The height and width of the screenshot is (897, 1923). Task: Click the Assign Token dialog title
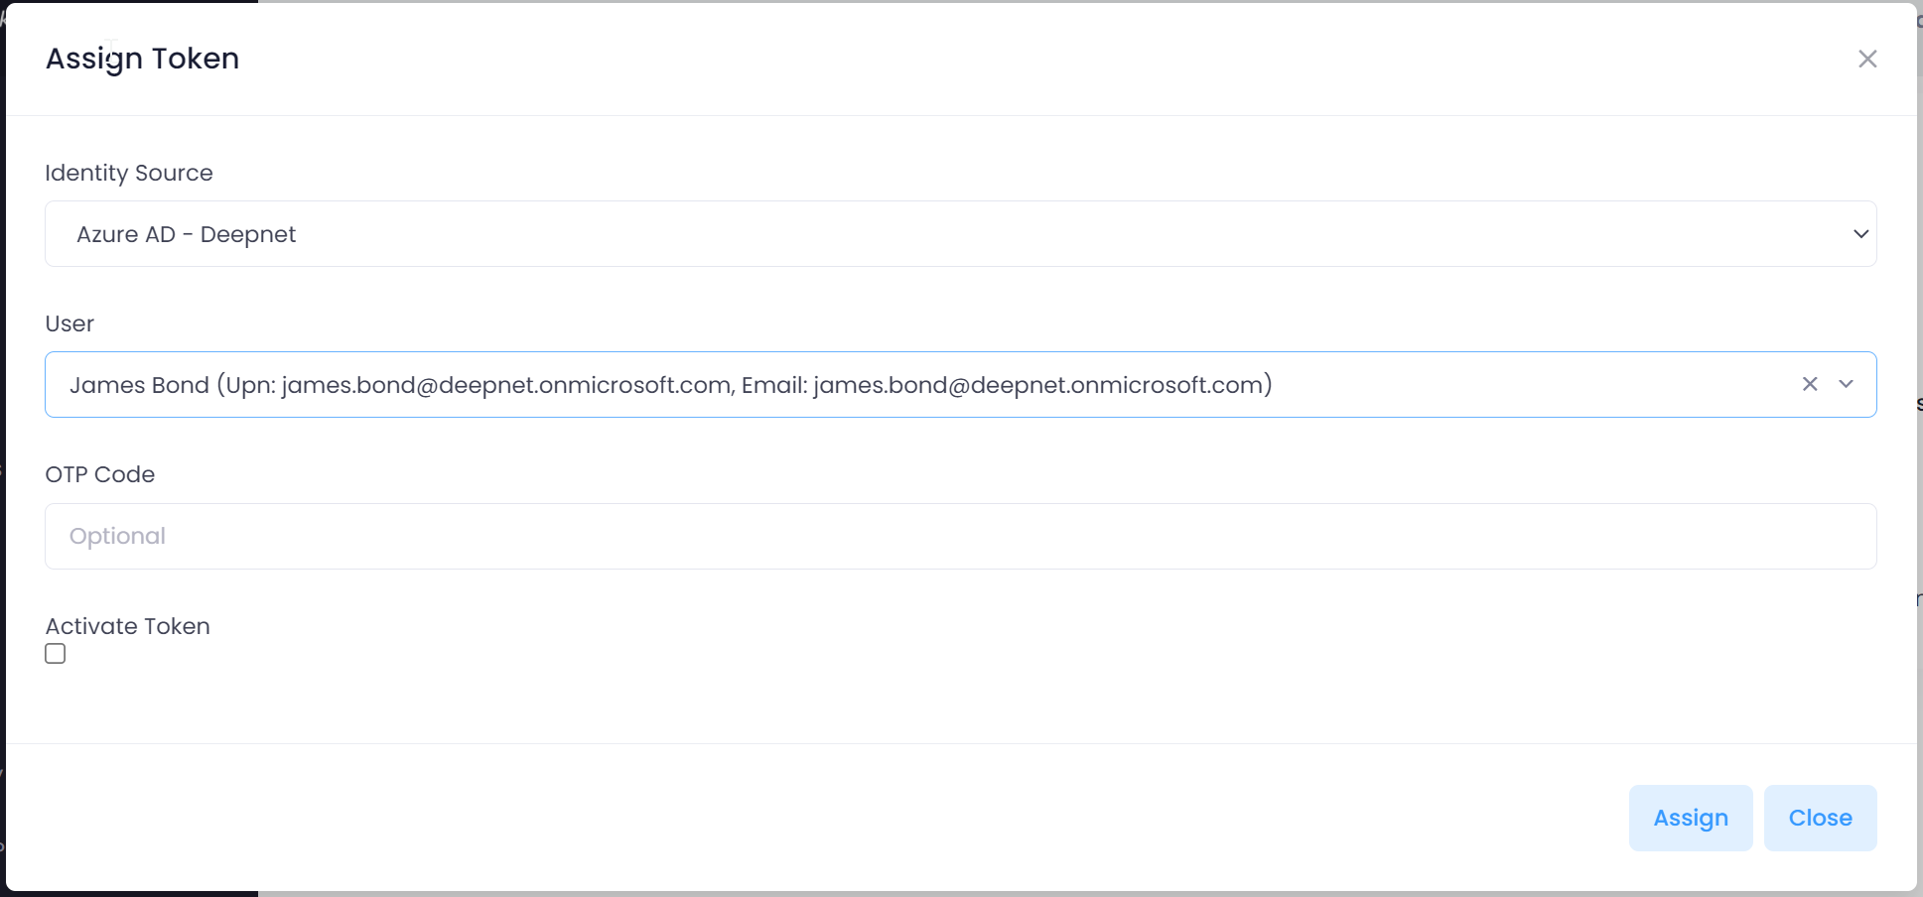coord(142,59)
